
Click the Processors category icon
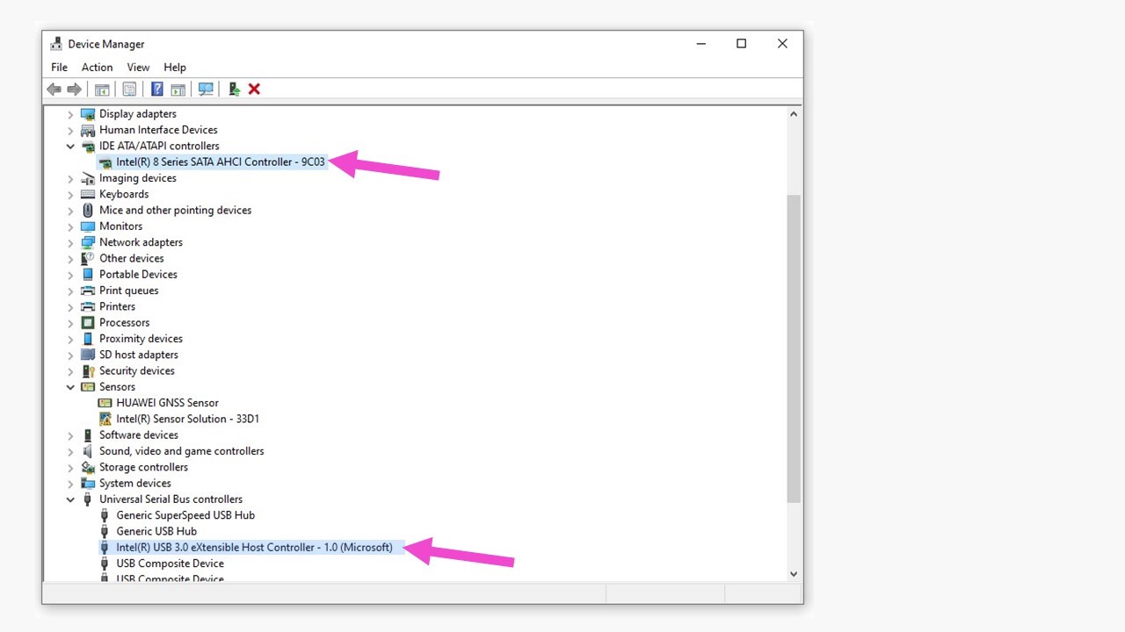click(88, 322)
